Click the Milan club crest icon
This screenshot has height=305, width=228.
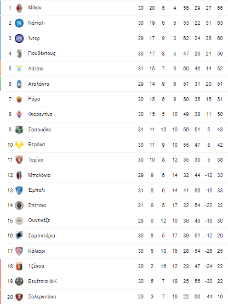pos(19,8)
